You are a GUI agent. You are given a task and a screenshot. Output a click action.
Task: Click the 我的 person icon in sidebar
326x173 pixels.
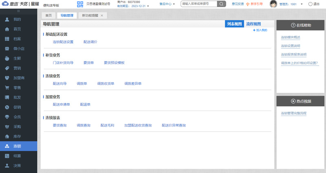[x=7, y=19]
